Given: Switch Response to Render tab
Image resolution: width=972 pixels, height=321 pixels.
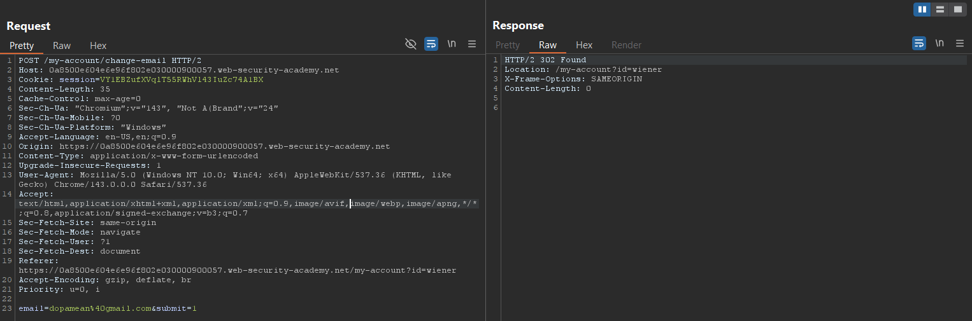Looking at the screenshot, I should tap(626, 45).
